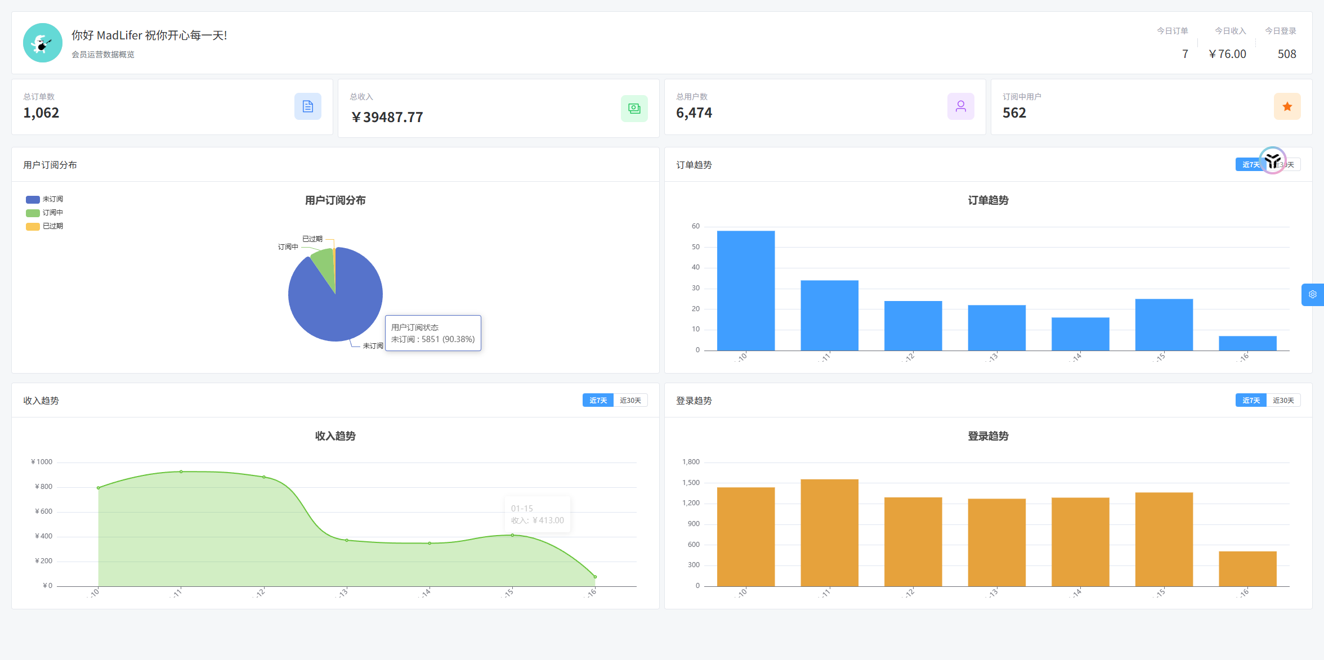Select 近7天 in revenue trend panel
This screenshot has width=1324, height=660.
pyautogui.click(x=598, y=401)
